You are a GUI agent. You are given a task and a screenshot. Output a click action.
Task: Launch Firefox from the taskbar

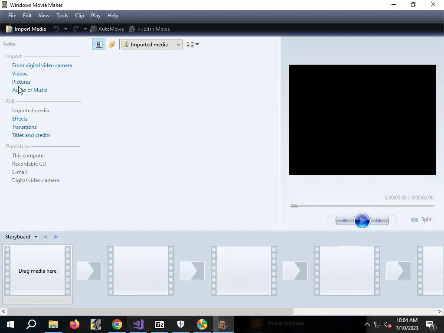(75, 324)
